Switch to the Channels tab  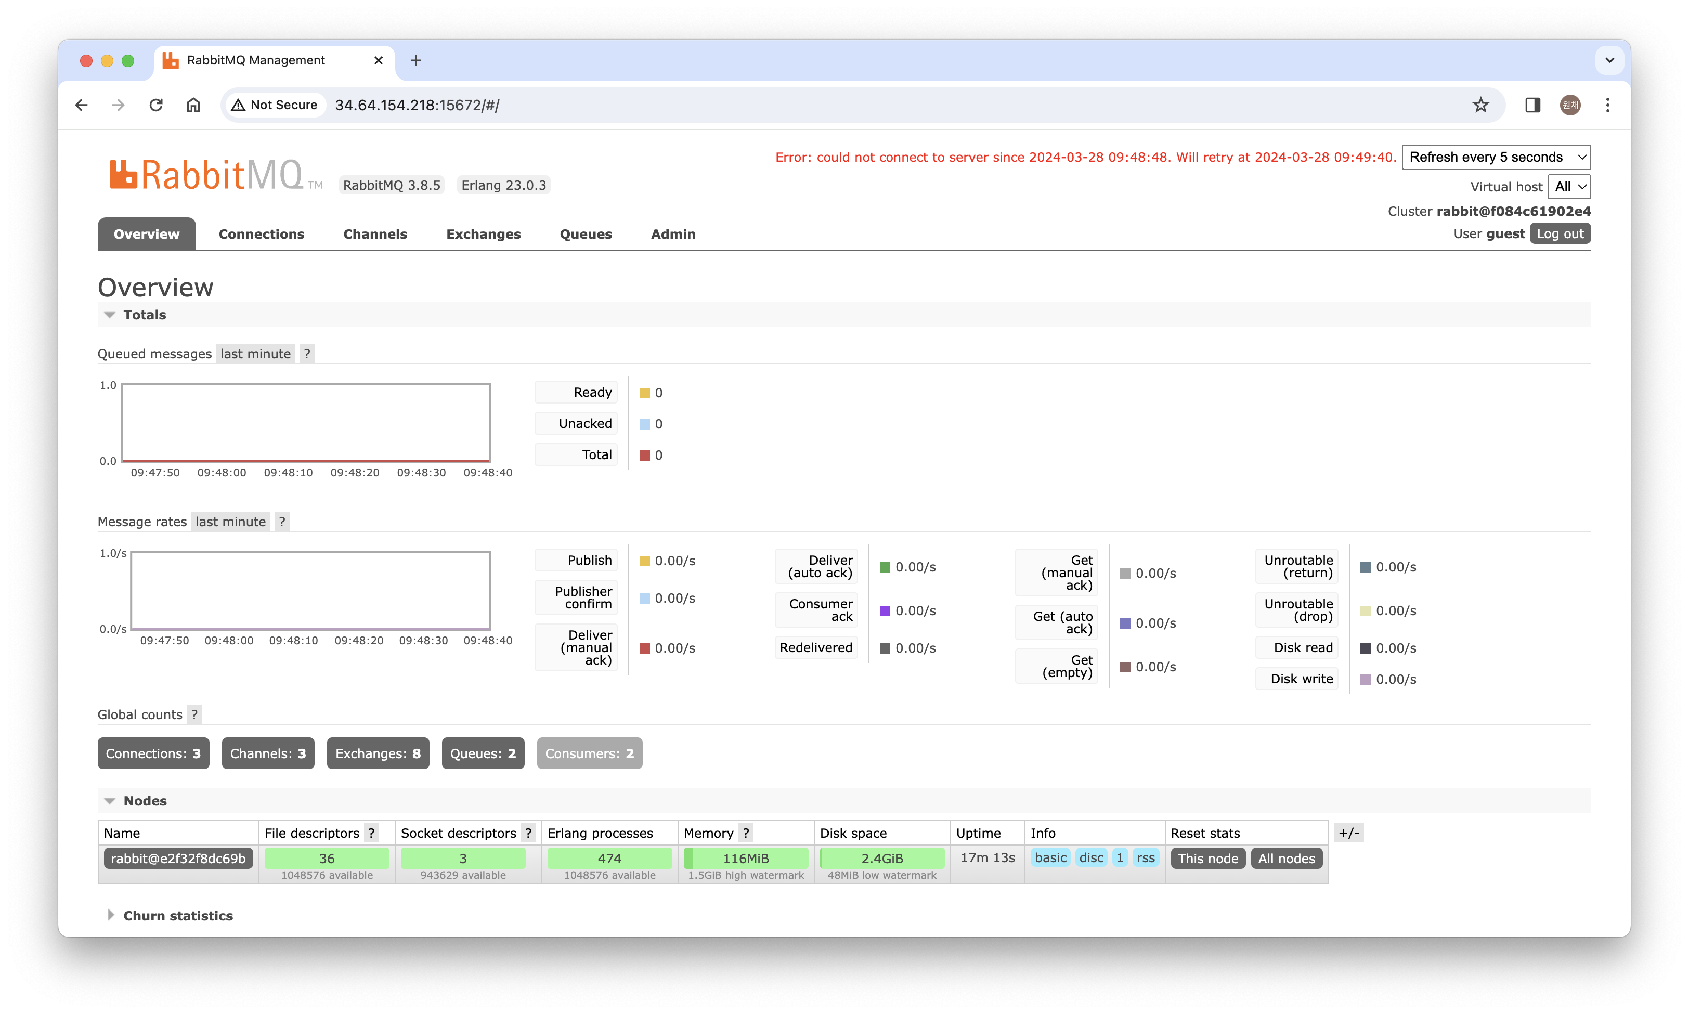(x=374, y=233)
